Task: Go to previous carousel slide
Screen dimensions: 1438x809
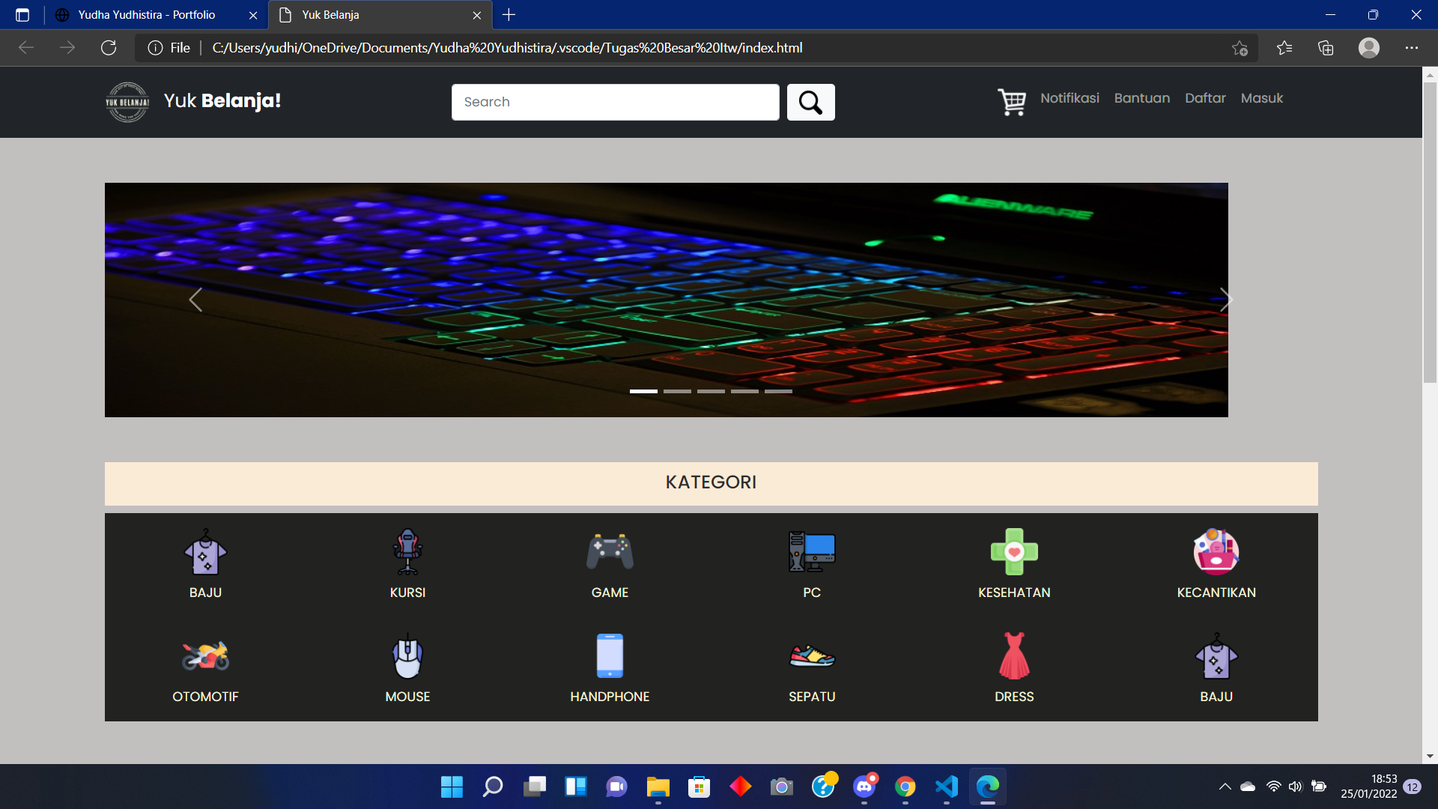Action: click(195, 300)
